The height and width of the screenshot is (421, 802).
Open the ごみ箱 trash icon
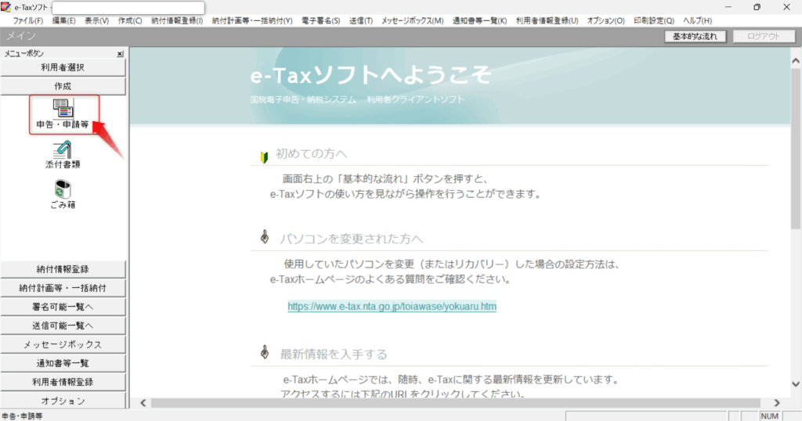[63, 194]
